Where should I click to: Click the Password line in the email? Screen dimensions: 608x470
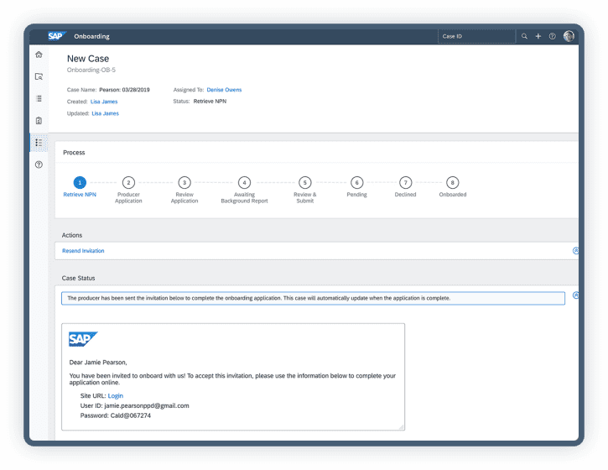tap(116, 415)
